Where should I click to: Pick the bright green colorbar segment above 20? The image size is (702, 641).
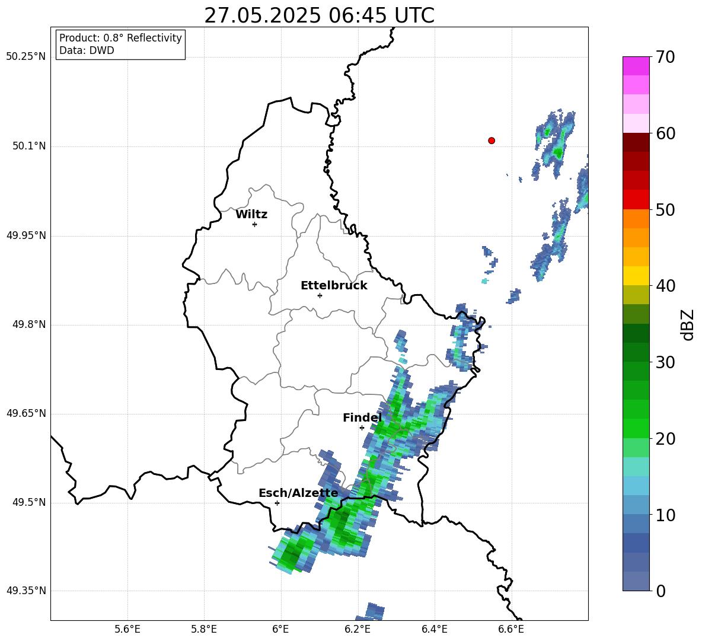tap(636, 428)
